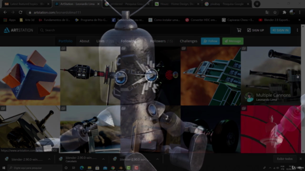This screenshot has width=305, height=171.
Task: Close the ArtStation browser tab
Action: tap(99, 4)
